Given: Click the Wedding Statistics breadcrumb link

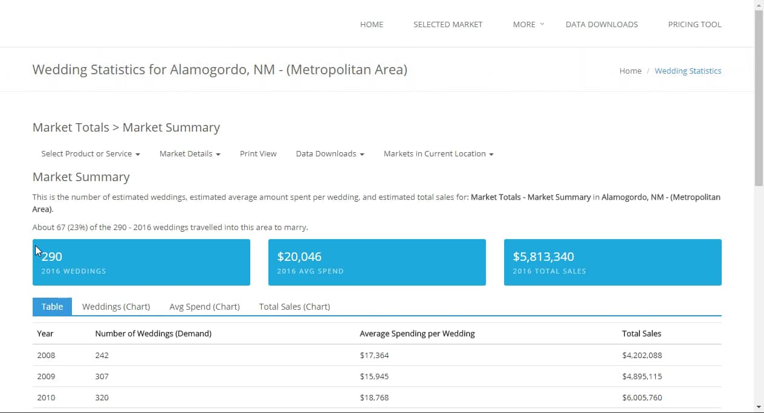Looking at the screenshot, I should (x=688, y=71).
